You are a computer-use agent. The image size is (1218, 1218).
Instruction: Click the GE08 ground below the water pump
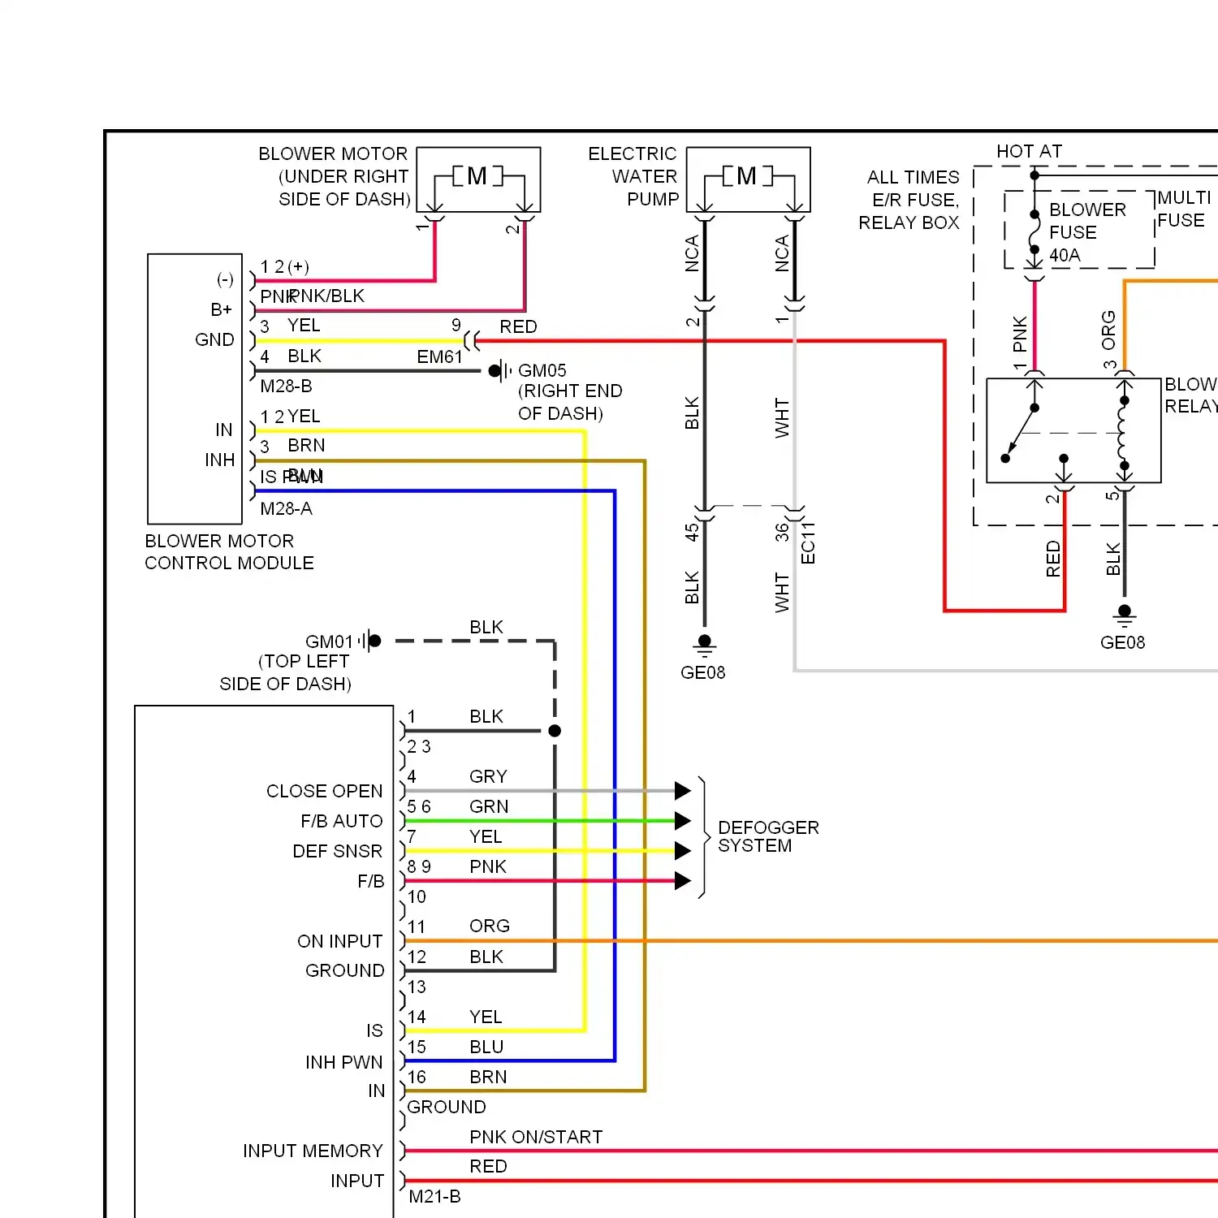click(704, 645)
